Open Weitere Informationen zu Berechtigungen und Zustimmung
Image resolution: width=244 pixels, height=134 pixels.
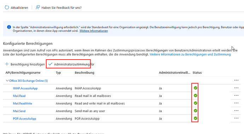click(190, 54)
